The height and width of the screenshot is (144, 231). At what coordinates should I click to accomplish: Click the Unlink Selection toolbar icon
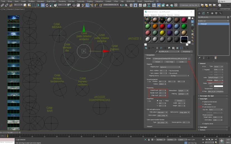coord(7,5)
